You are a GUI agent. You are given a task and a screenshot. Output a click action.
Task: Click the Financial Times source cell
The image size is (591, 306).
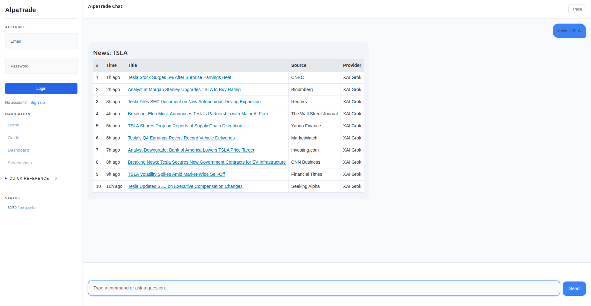(314, 174)
